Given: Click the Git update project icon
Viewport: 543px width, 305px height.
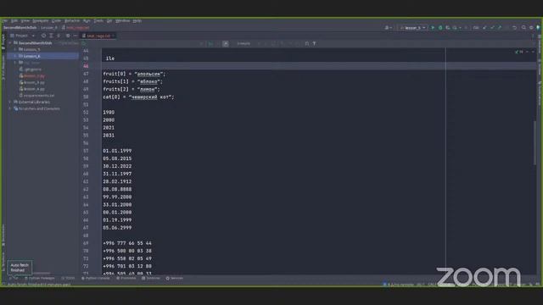Looking at the screenshot, I should point(484,28).
